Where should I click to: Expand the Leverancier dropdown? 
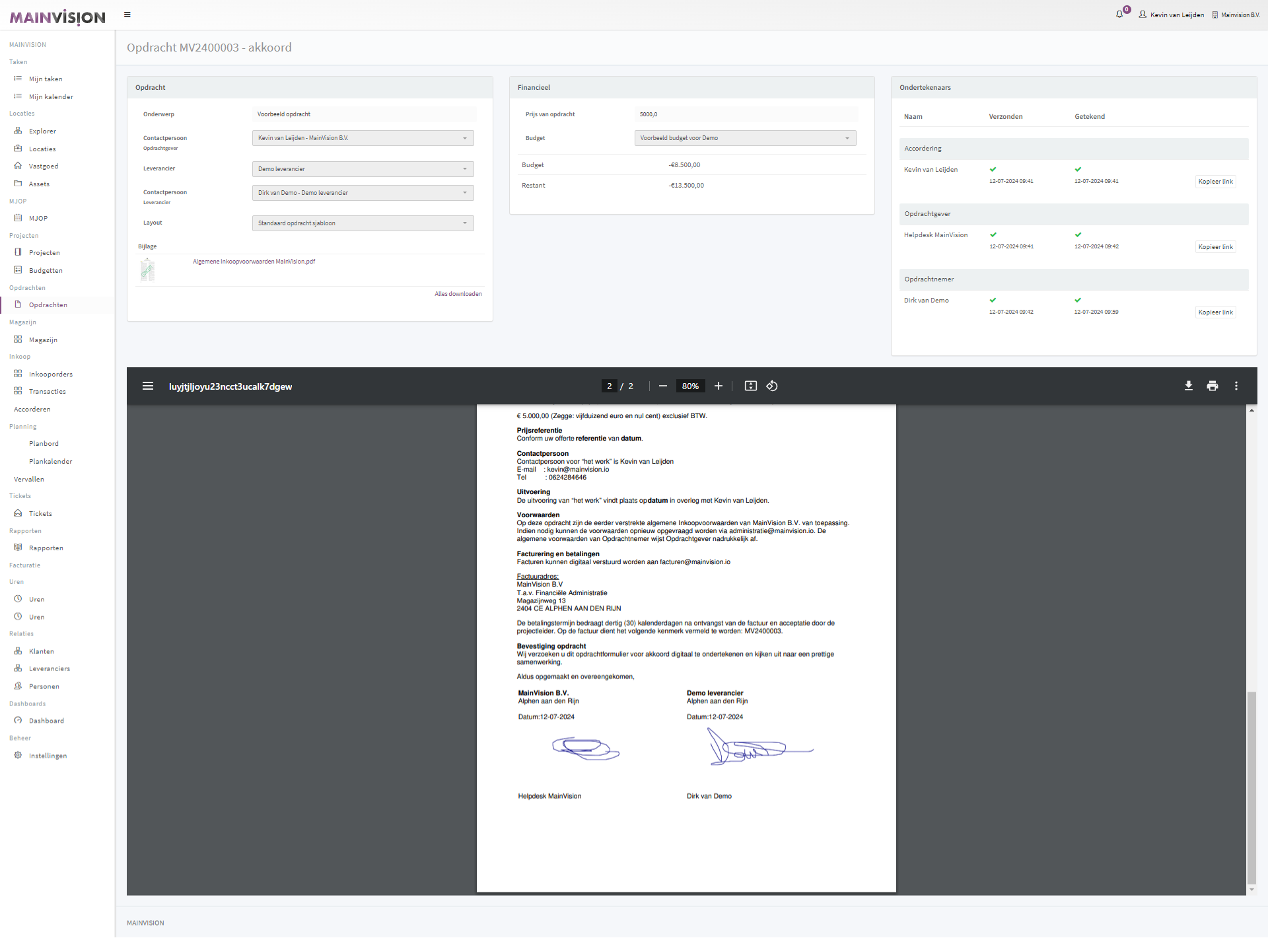363,169
